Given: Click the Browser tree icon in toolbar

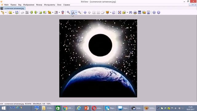Looking at the screenshot, I should click(x=3, y=12).
